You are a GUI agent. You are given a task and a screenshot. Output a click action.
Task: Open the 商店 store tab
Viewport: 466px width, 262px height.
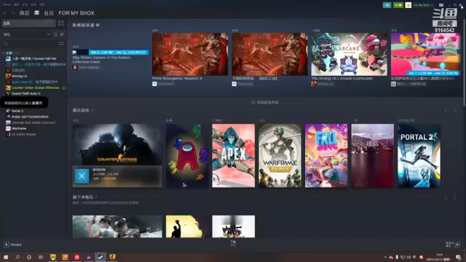coord(24,13)
